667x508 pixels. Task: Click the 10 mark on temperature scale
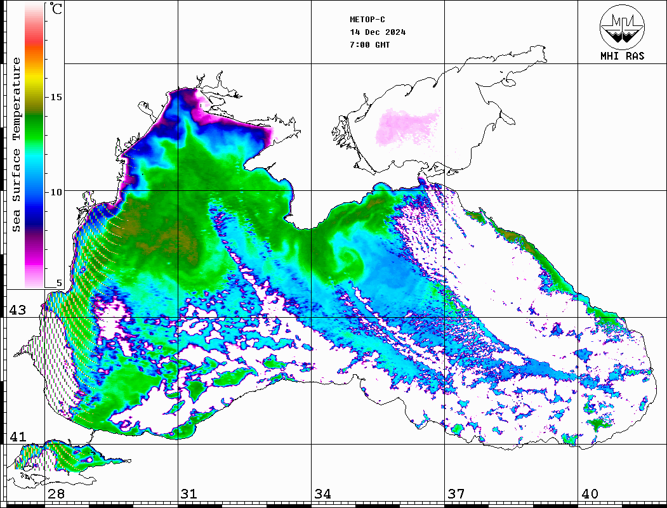[x=56, y=192]
